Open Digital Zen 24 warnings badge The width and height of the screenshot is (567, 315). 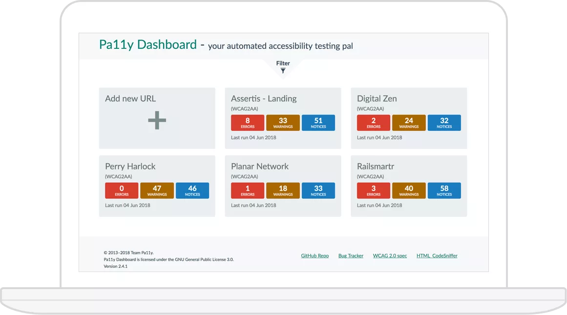(409, 123)
